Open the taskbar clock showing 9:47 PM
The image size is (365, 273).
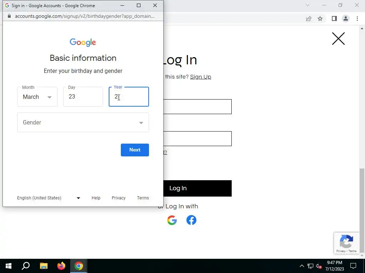[334, 266]
